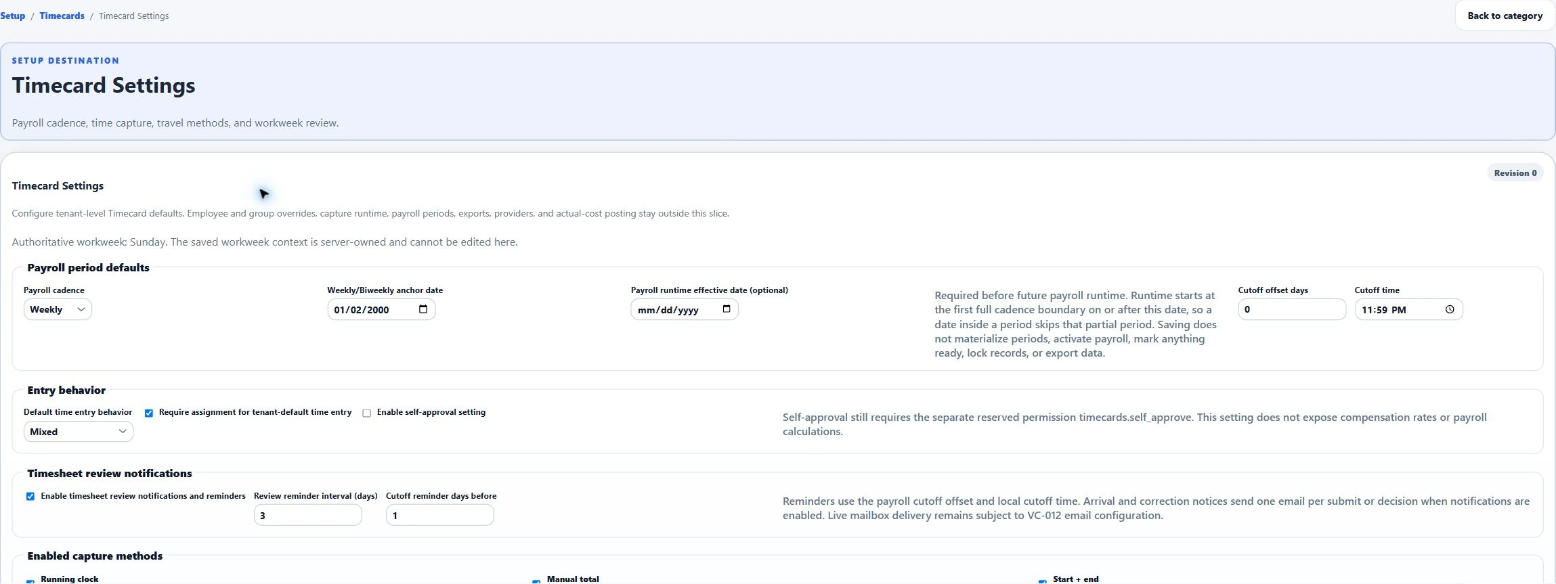This screenshot has width=1556, height=584.
Task: Open calendar picker on Weekly/Biweekly anchor date
Action: coord(423,309)
